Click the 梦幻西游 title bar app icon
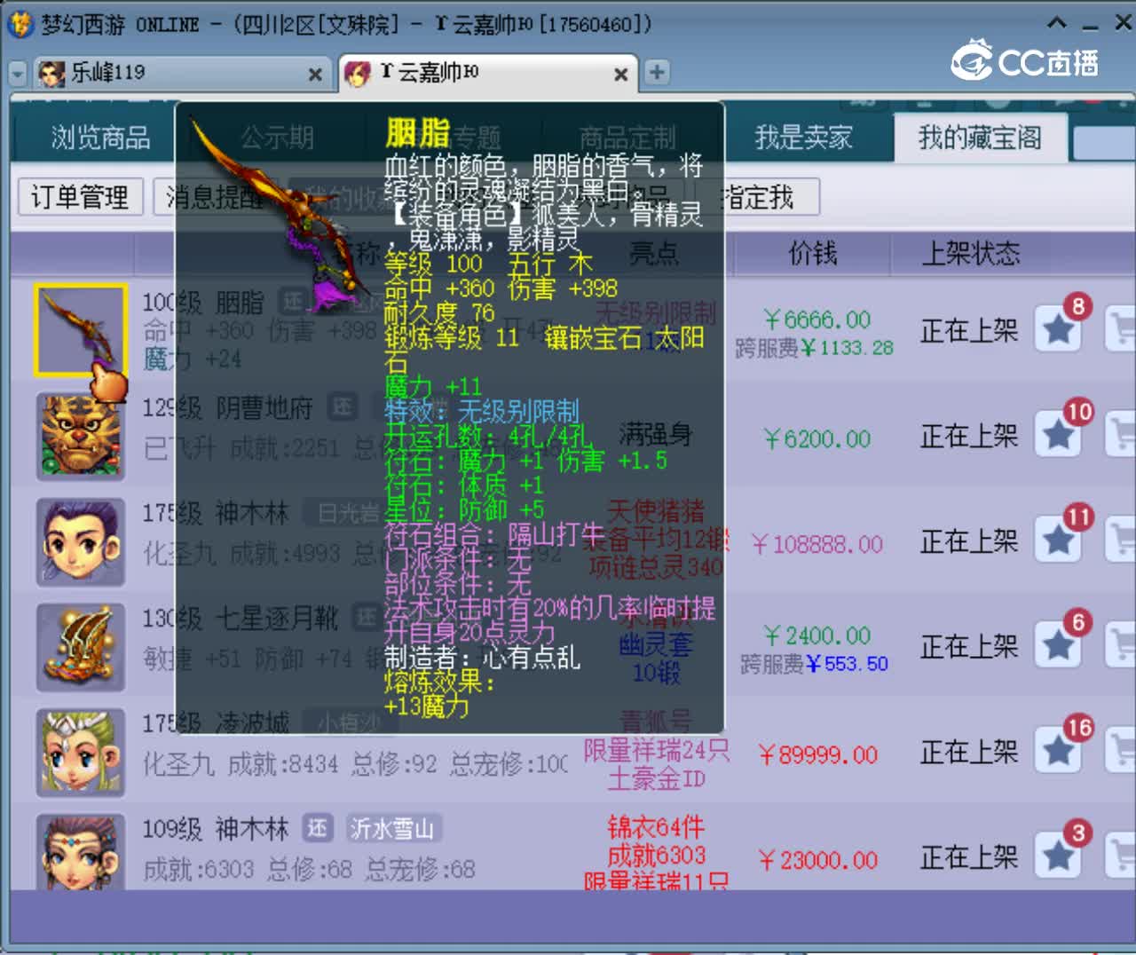This screenshot has width=1136, height=955. [x=19, y=24]
